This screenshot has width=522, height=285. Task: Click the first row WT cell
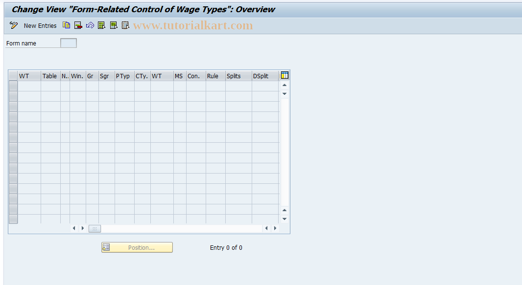tap(29, 86)
